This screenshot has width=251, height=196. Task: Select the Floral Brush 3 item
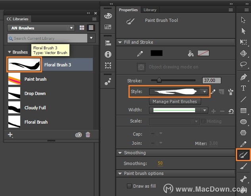click(x=50, y=64)
